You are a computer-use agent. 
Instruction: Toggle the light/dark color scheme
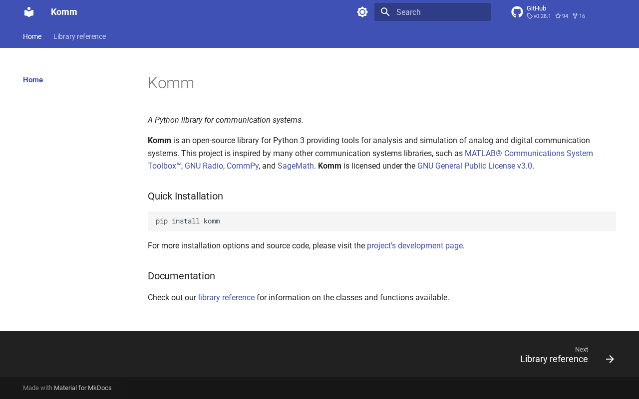pos(362,12)
